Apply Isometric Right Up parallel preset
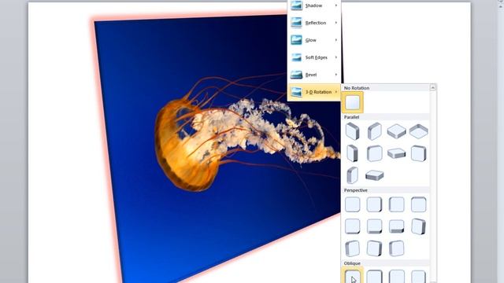This screenshot has width=504, height=283. click(x=375, y=131)
